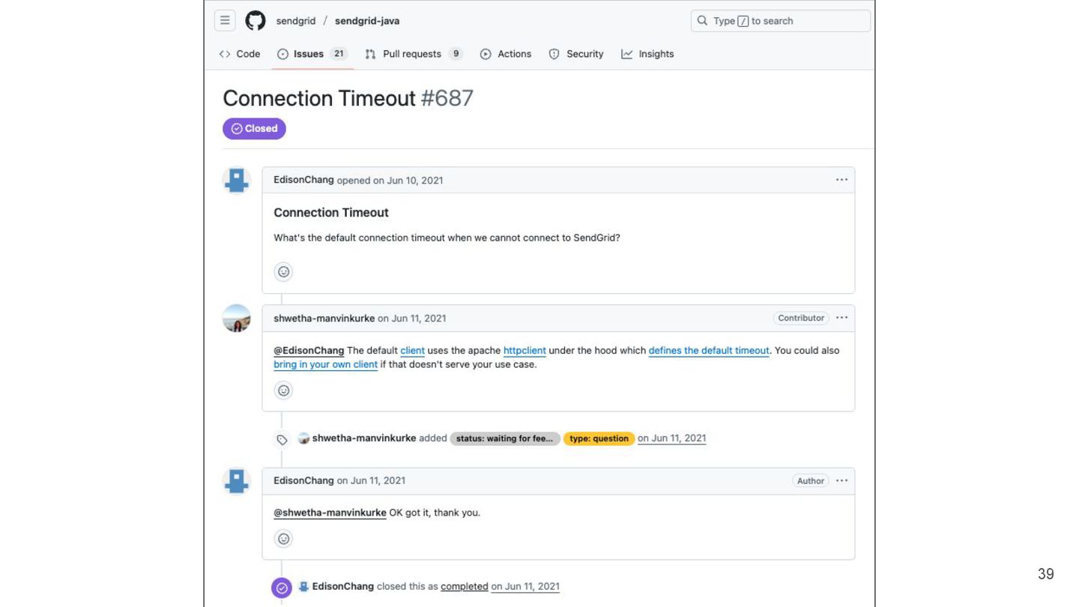
Task: Click the yellow 'type: question' label
Action: coord(599,438)
